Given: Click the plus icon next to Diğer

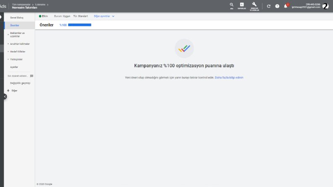Looking at the screenshot, I should click(x=8, y=91).
